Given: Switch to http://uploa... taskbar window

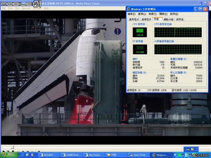Looking at the screenshot, I should tap(94, 155).
